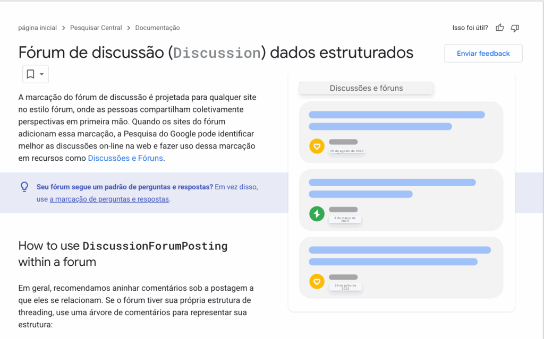
Task: Click the '26 de agosto de 2023' date
Action: (346, 151)
